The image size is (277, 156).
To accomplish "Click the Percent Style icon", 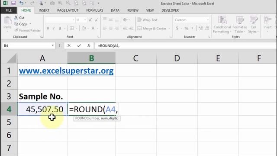I will point(187,28).
